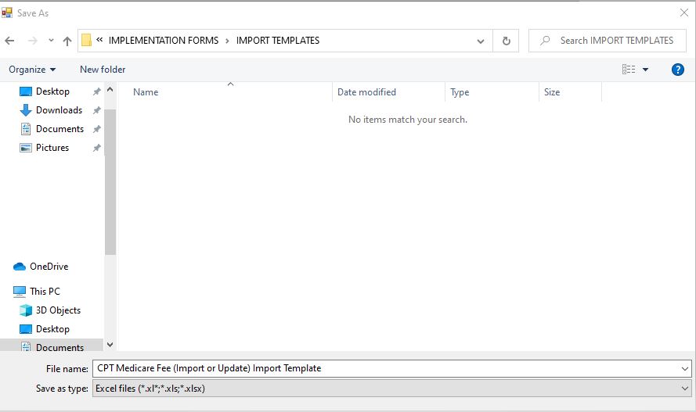Screen dimensions: 696x412
Task: Click the This PC icon
Action: pyautogui.click(x=20, y=292)
